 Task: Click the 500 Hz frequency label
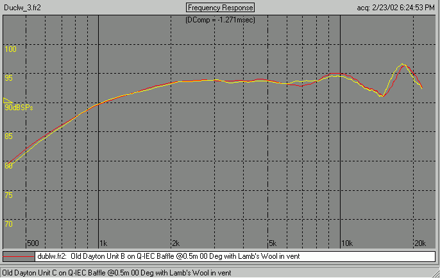[x=33, y=243]
